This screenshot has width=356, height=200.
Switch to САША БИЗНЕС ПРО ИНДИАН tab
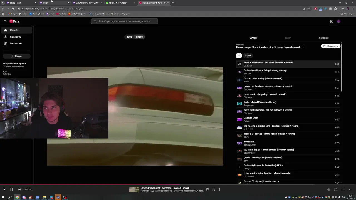(88, 3)
